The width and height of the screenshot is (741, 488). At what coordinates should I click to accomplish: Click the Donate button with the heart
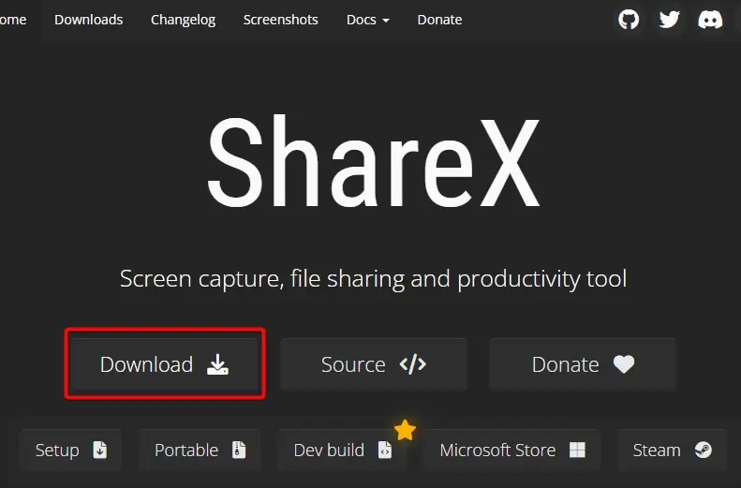coord(583,364)
